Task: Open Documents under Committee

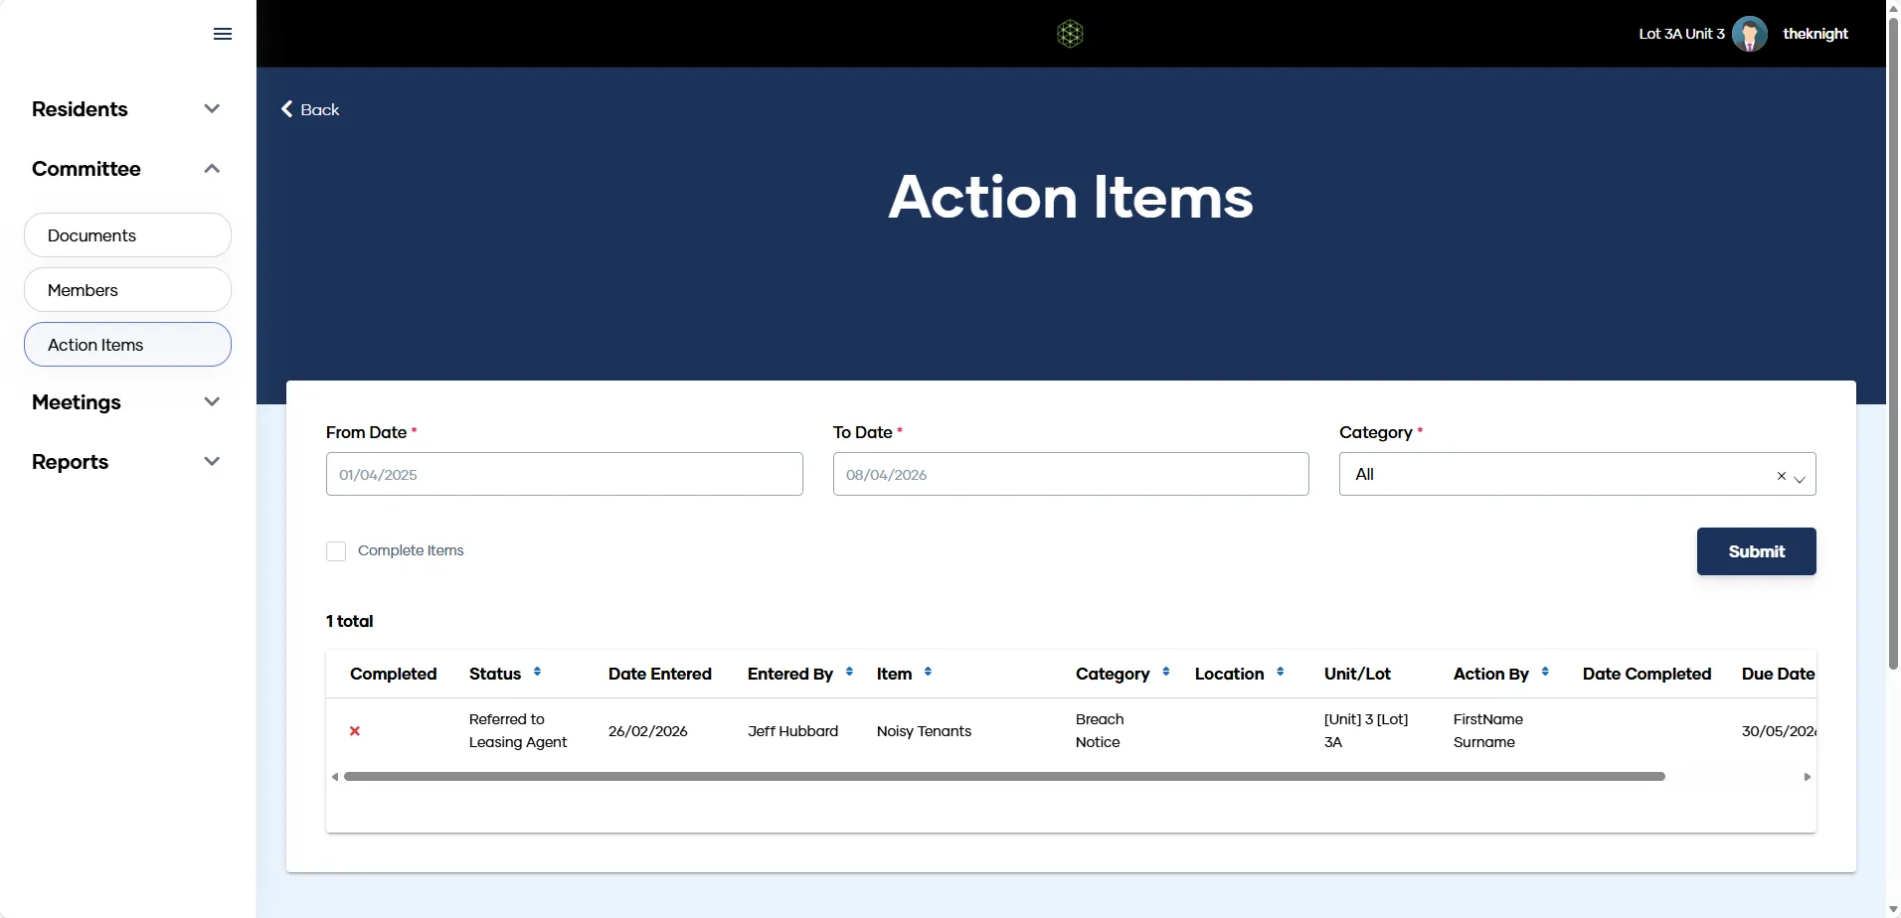Action: pos(127,235)
